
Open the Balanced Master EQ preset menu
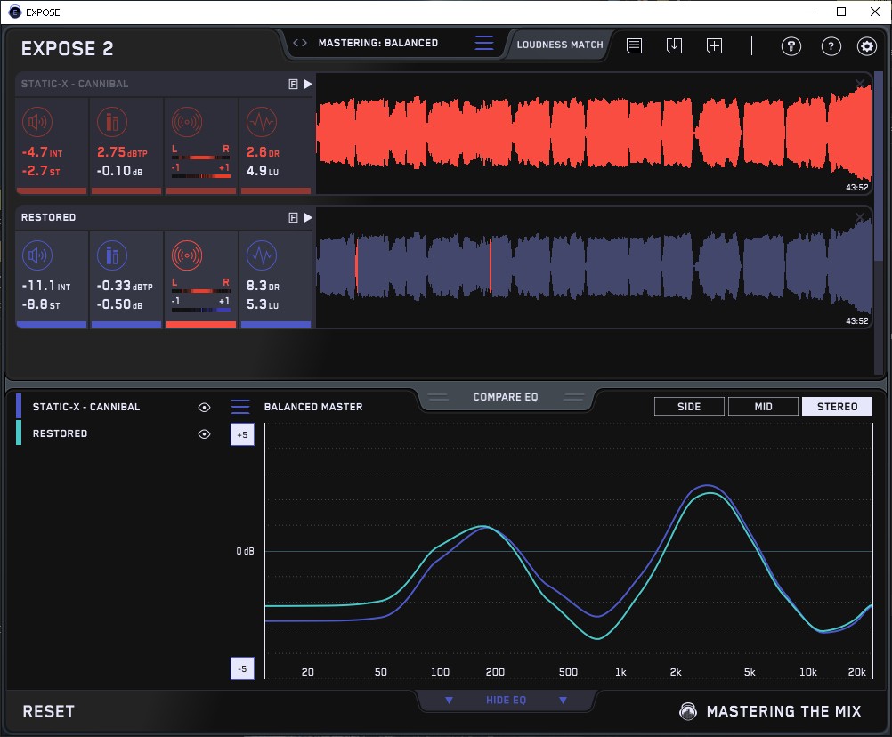coord(240,407)
